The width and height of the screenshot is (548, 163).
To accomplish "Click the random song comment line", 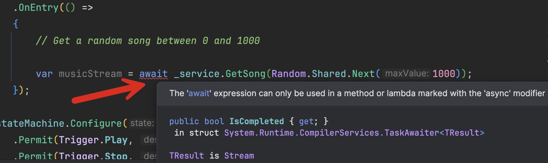I will point(148,41).
